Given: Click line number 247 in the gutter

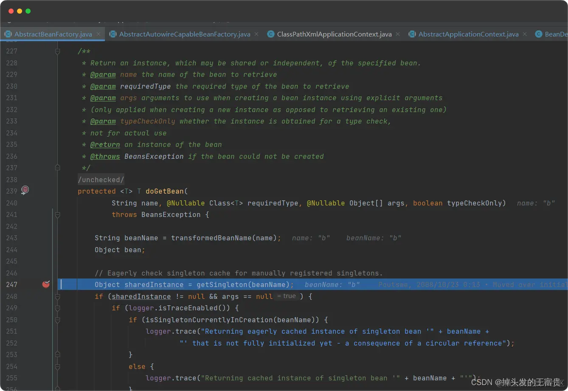Looking at the screenshot, I should tap(11, 285).
